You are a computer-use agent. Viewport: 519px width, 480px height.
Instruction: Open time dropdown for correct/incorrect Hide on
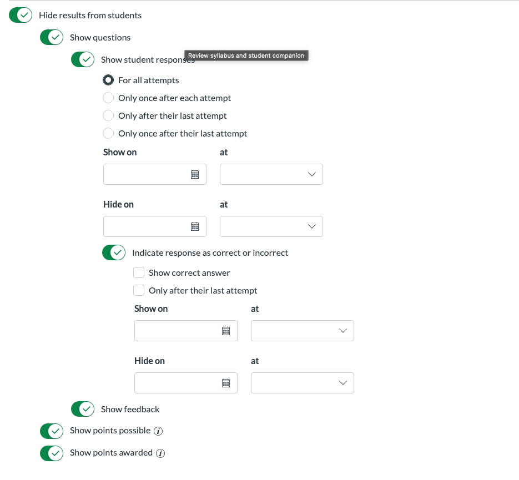[x=302, y=383]
